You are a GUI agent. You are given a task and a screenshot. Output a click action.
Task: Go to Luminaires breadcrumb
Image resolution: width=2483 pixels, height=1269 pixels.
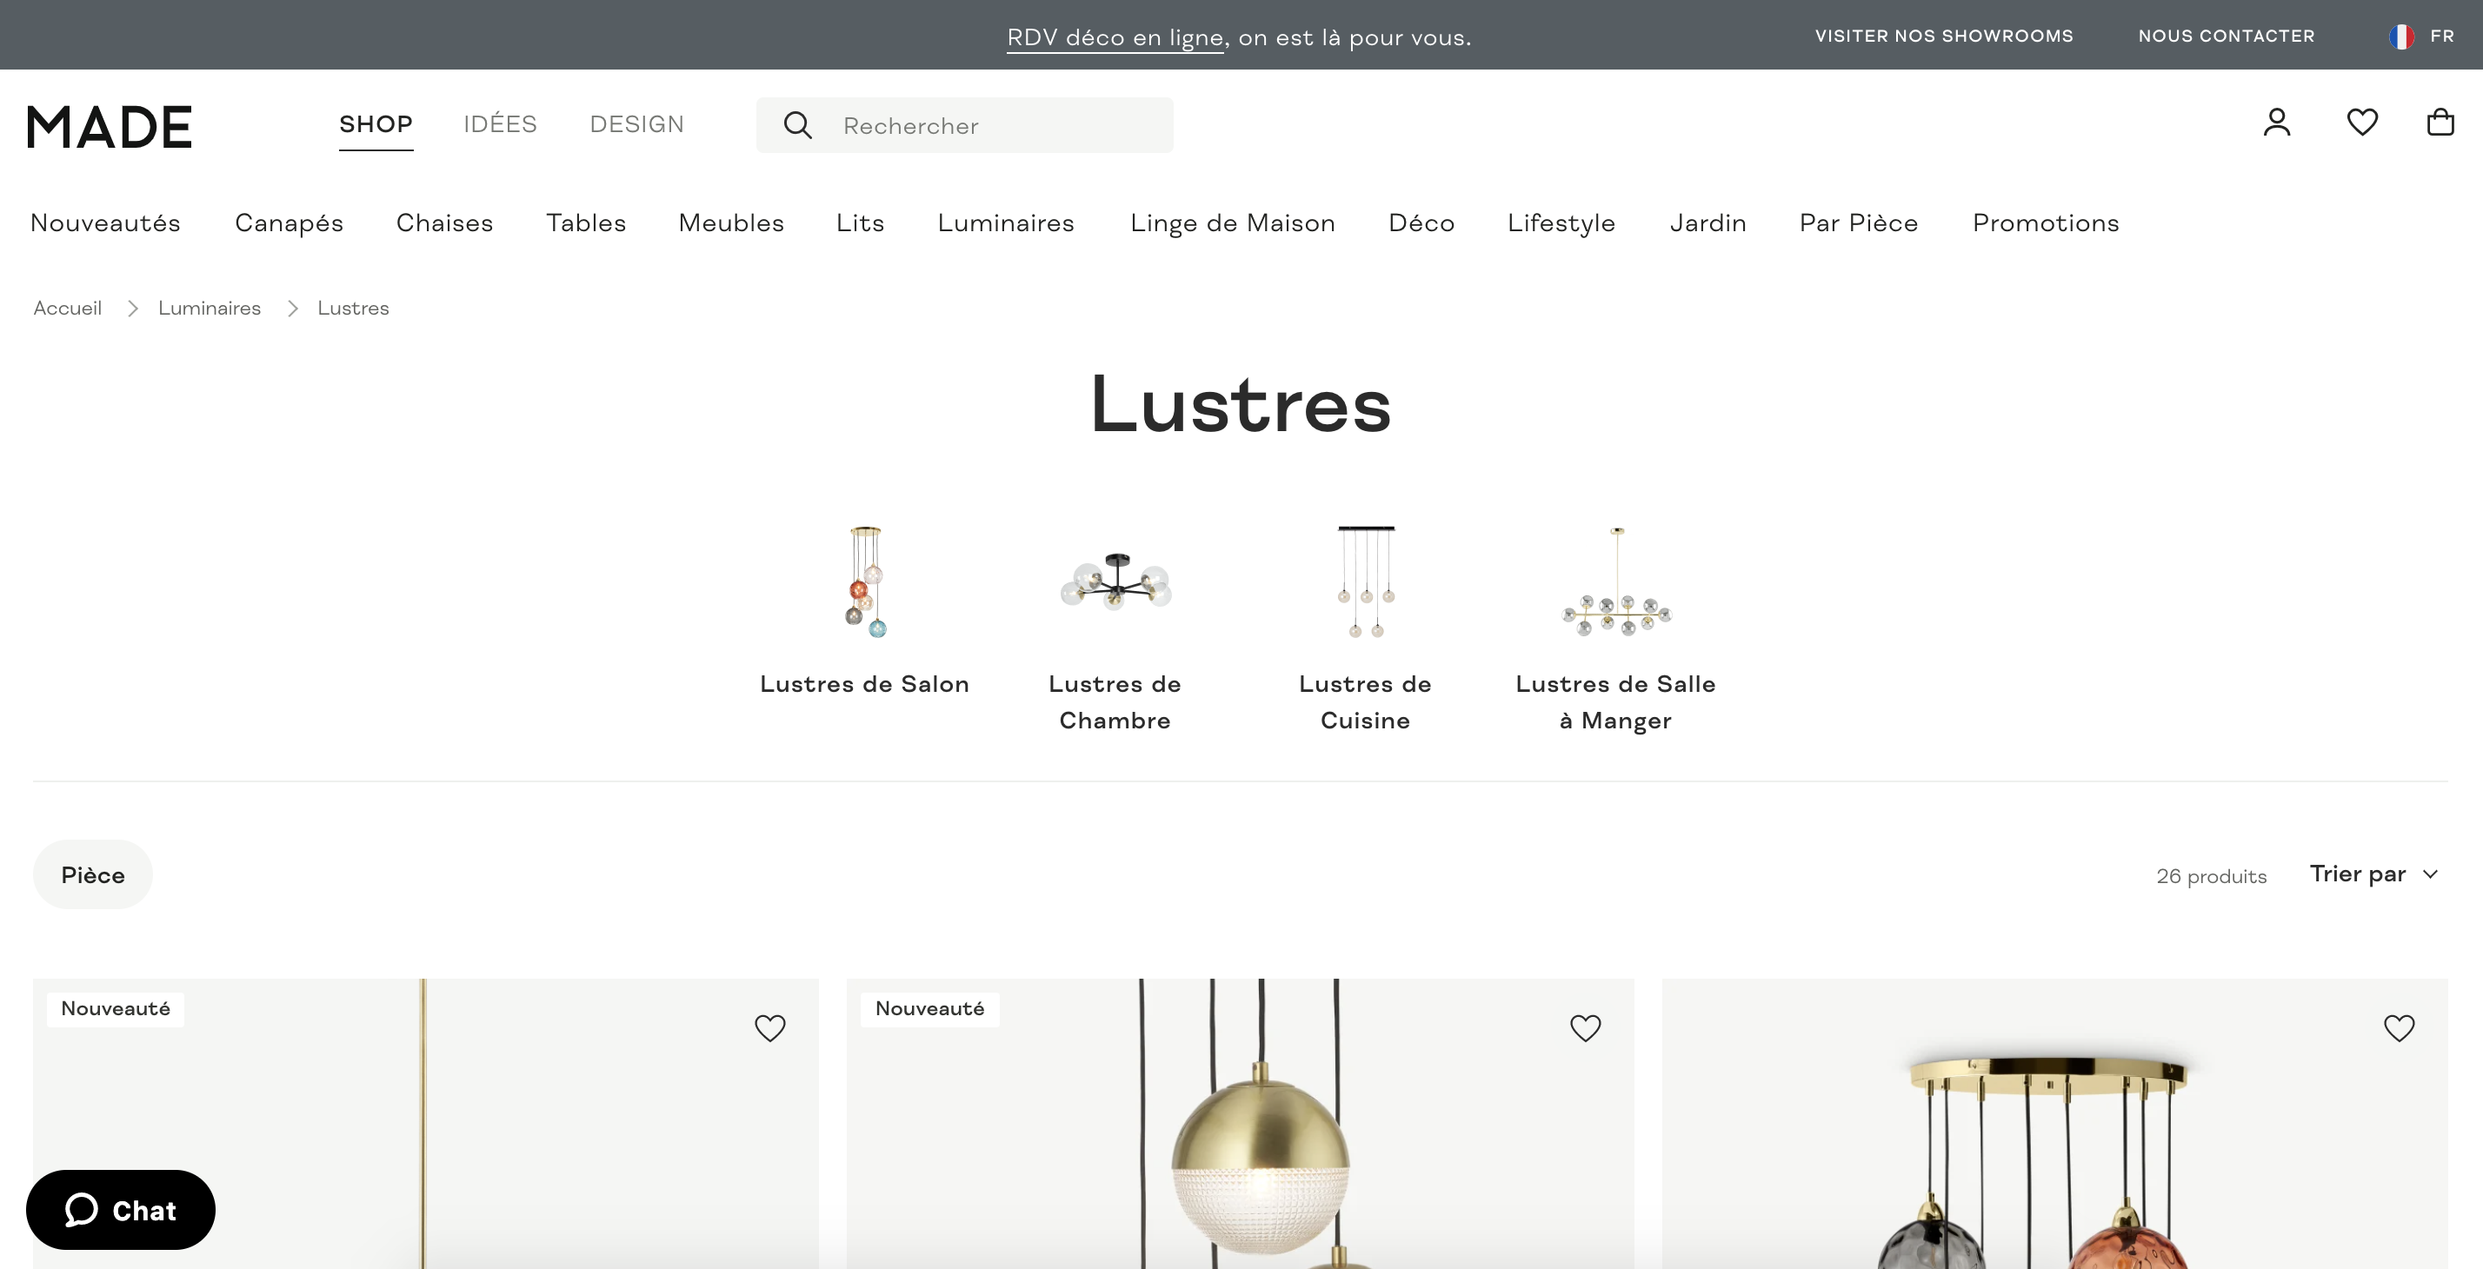[210, 309]
